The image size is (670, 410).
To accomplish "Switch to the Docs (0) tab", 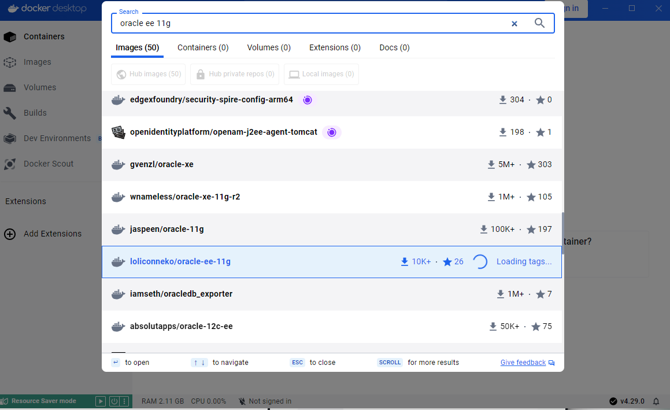I will [394, 47].
